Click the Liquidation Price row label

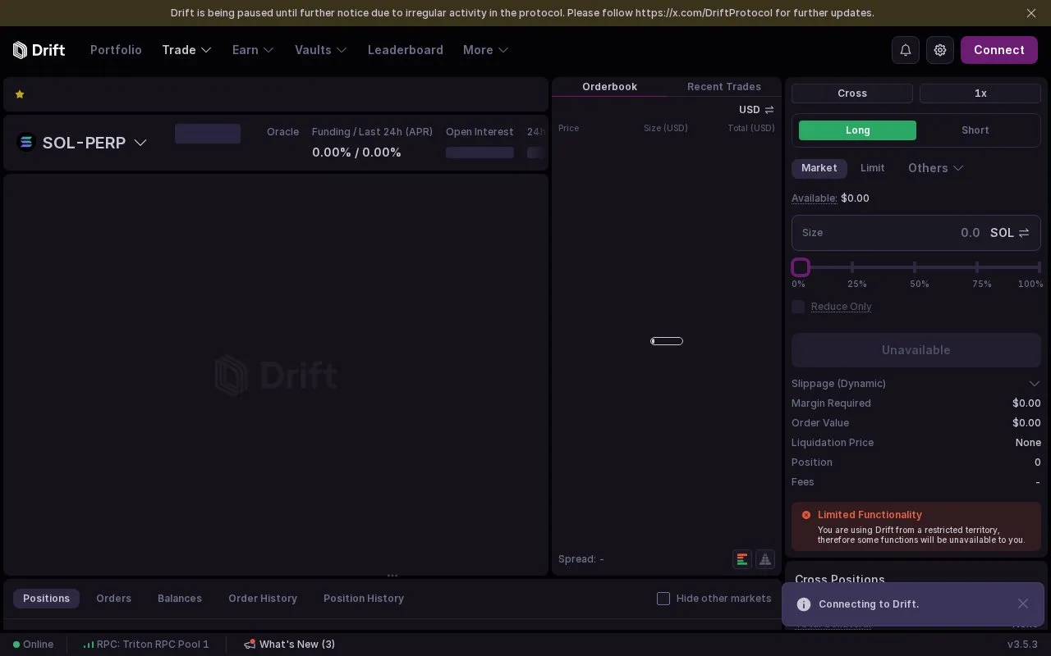(833, 443)
